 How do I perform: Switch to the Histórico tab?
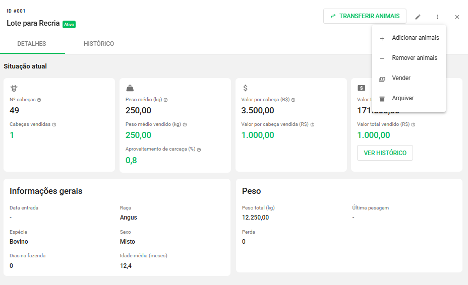point(99,44)
